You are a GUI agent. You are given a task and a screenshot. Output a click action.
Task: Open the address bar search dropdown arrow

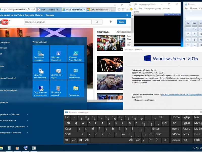[31, 9]
